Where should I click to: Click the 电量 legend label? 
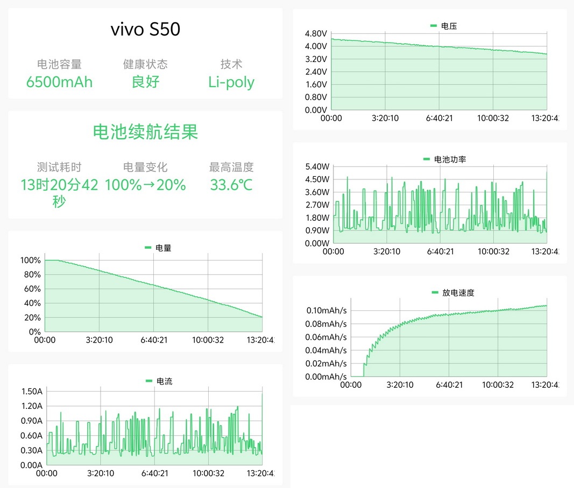163,248
